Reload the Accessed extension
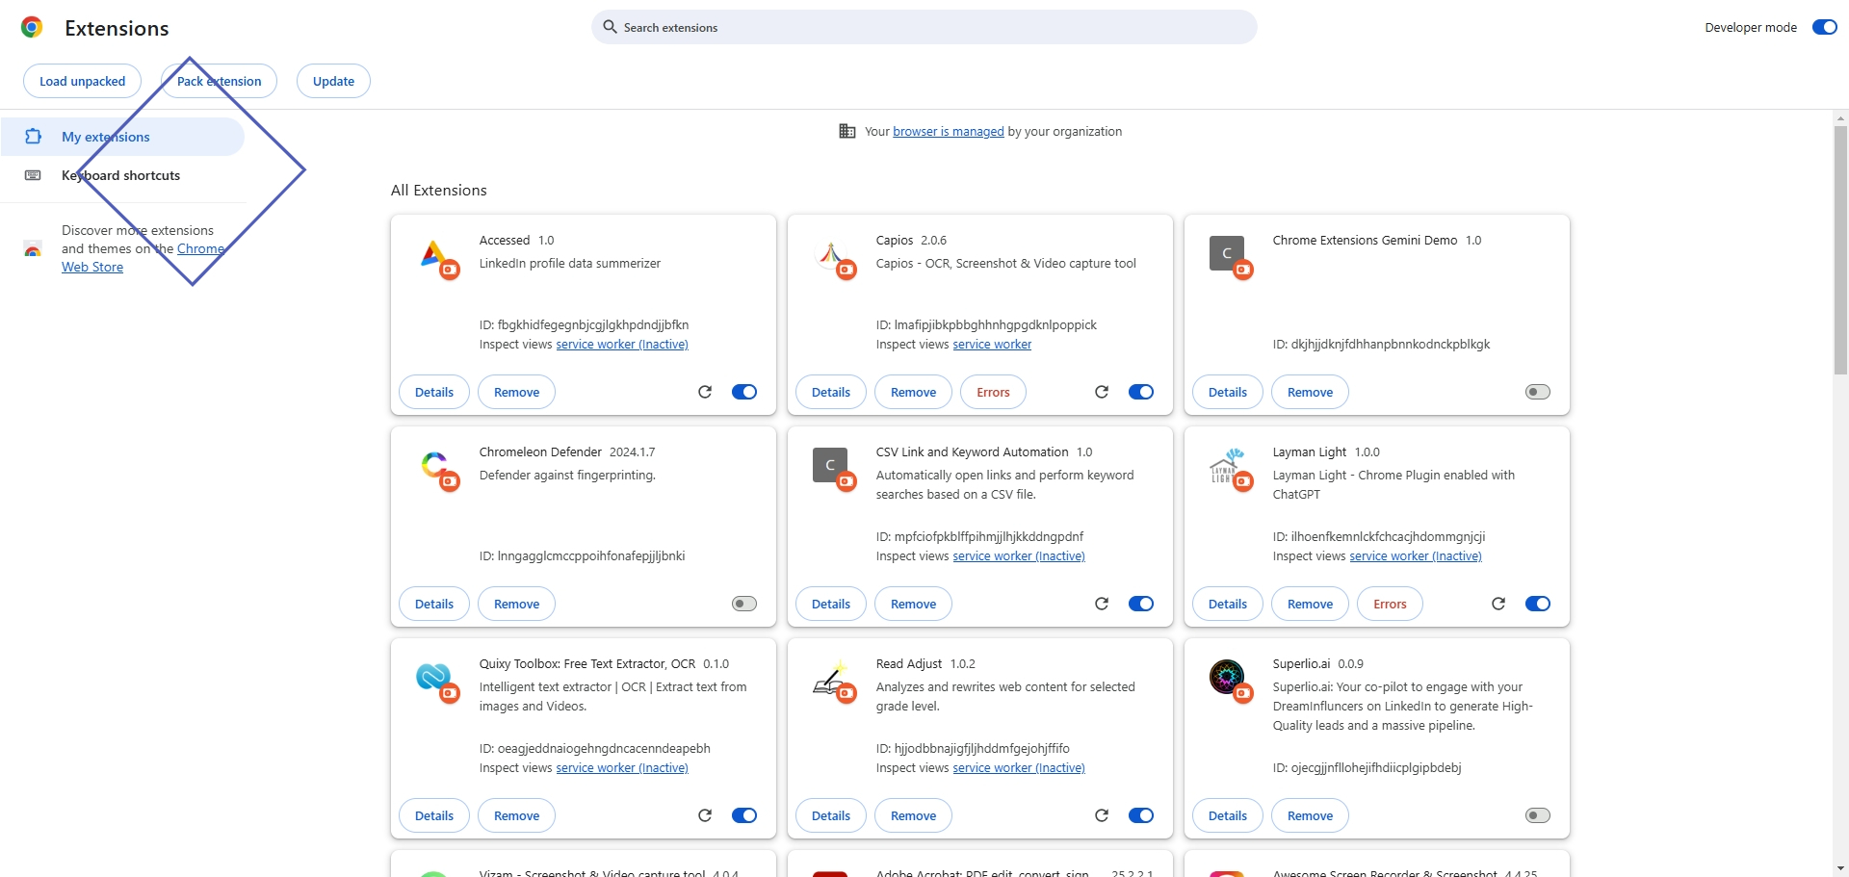This screenshot has height=877, width=1849. (705, 392)
